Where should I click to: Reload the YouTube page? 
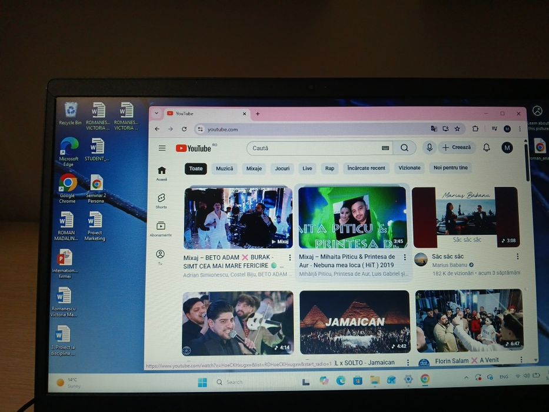click(184, 129)
